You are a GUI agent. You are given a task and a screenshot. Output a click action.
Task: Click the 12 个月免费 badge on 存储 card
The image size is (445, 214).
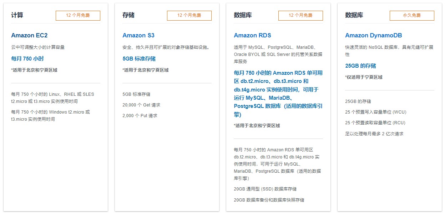pyautogui.click(x=189, y=16)
